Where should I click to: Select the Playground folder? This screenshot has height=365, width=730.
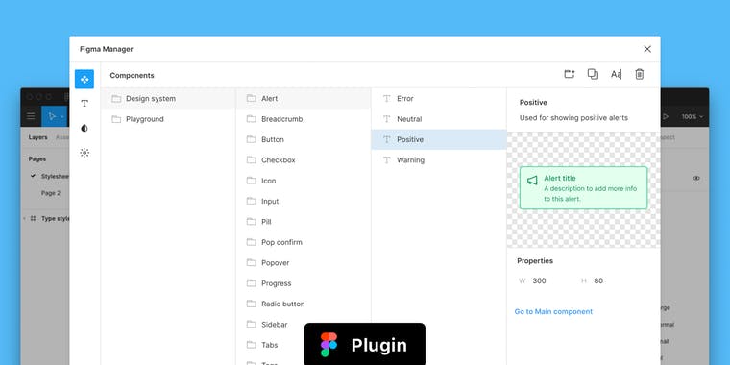point(168,119)
